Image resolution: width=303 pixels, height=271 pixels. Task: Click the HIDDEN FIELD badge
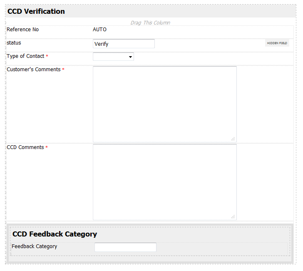click(x=277, y=43)
